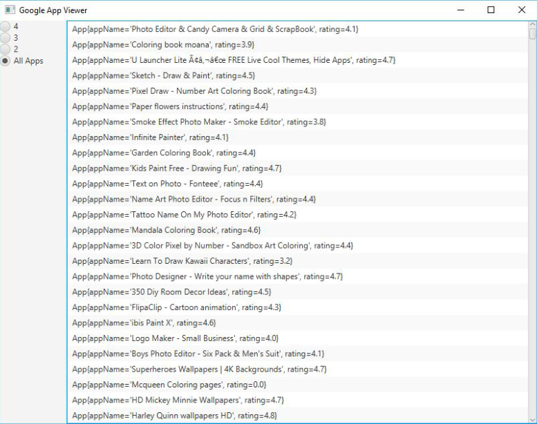Select the 'Superheroes Wallpapers | 4K Backgrounds' row
The width and height of the screenshot is (537, 424).
click(298, 369)
